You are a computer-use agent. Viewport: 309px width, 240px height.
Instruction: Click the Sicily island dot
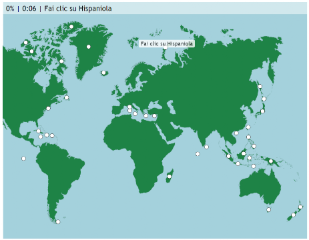pos(135,114)
